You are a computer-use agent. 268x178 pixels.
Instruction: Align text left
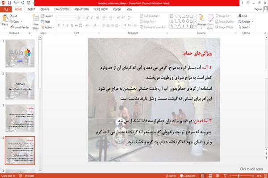click(104, 25)
